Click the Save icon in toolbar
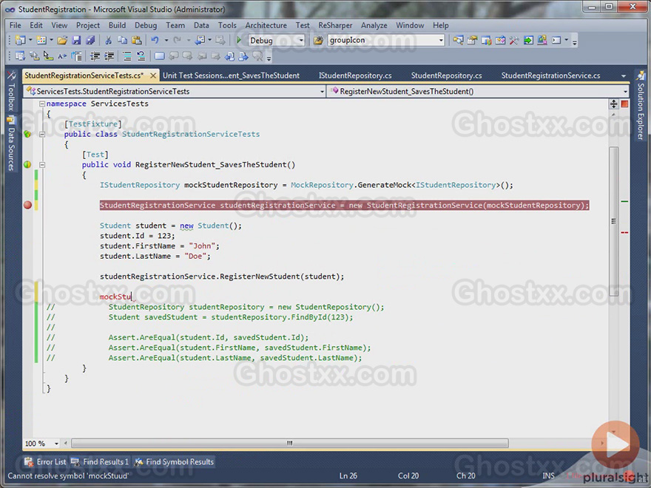 pyautogui.click(x=76, y=40)
